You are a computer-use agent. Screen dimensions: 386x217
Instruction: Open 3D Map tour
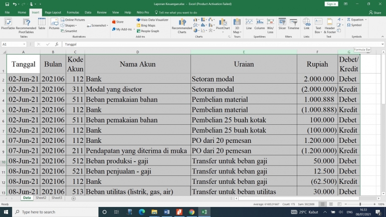pos(237,26)
